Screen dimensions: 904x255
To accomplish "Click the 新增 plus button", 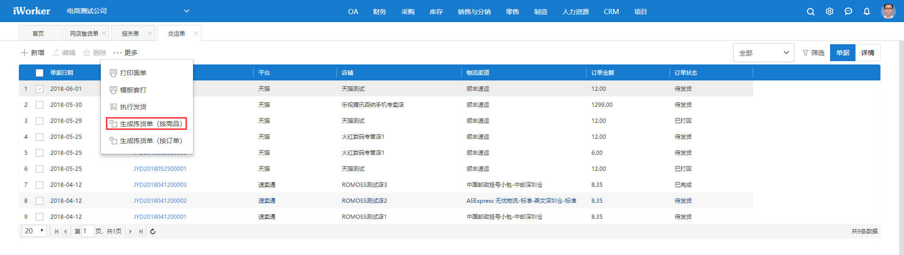I will tap(32, 53).
